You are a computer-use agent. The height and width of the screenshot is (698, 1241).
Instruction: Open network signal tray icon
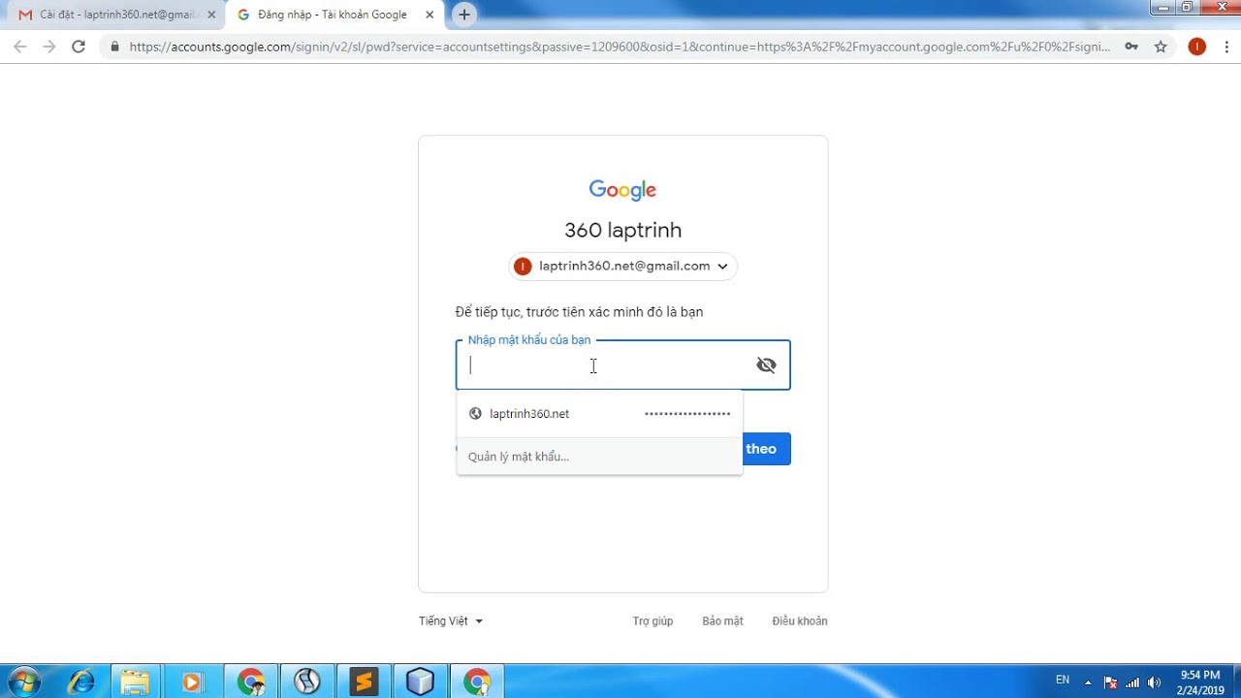coord(1132,682)
